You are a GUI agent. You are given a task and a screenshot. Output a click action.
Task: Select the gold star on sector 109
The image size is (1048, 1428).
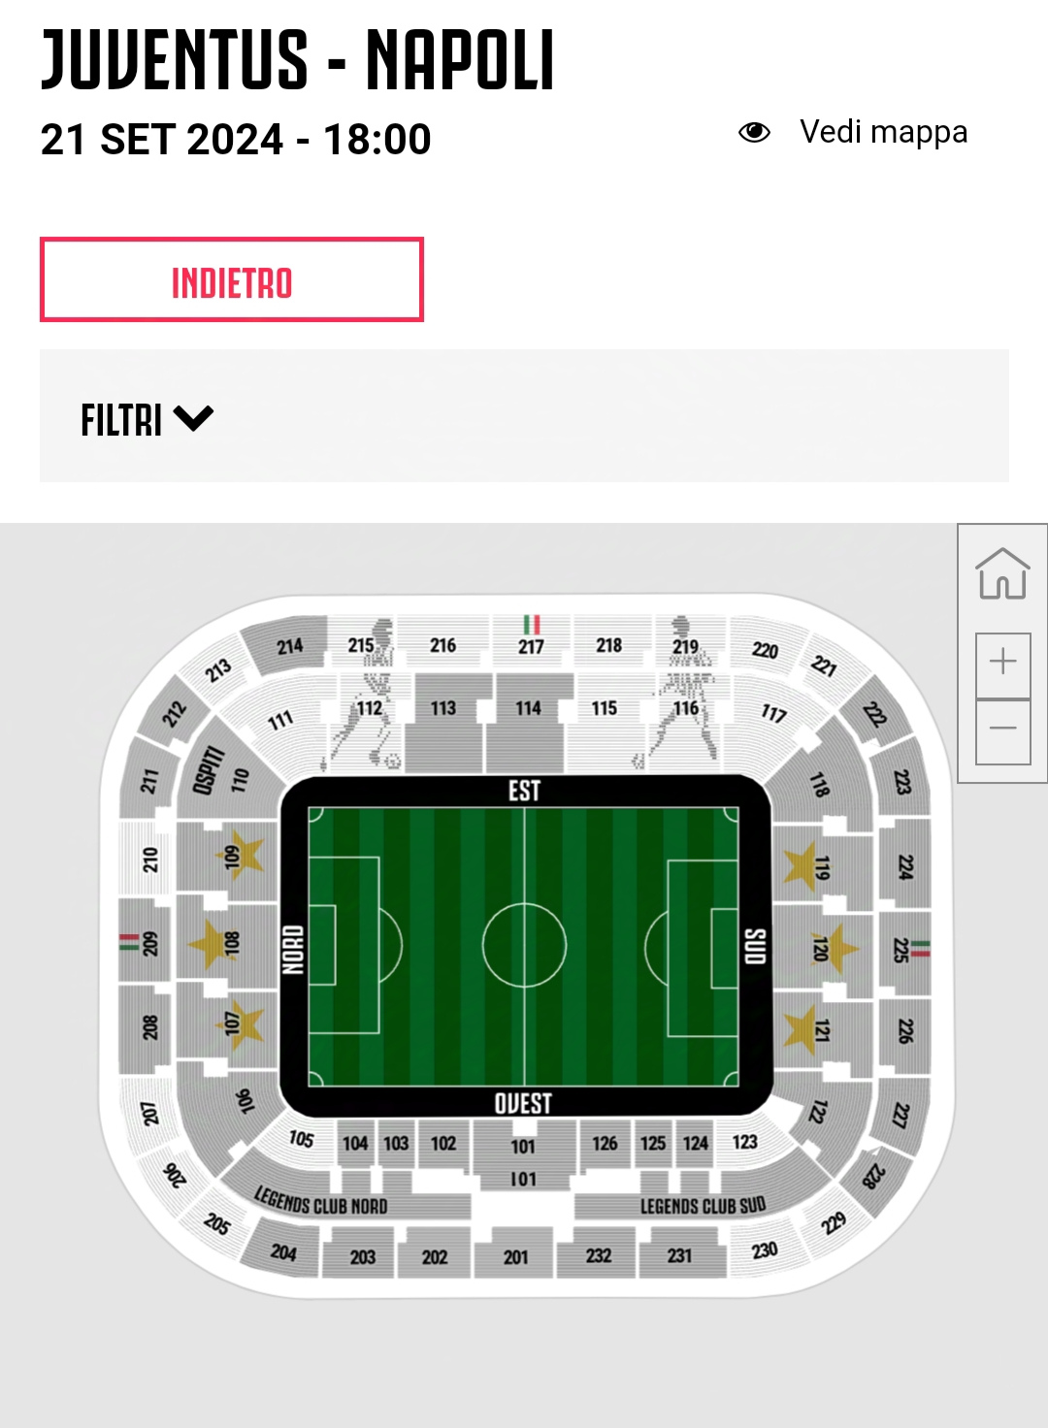click(x=244, y=855)
